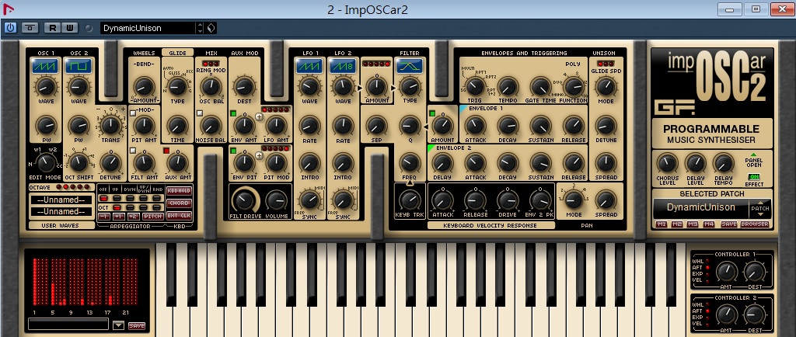Click the LED row above LFO AMT knob
This screenshot has width=796, height=337.
(277, 109)
